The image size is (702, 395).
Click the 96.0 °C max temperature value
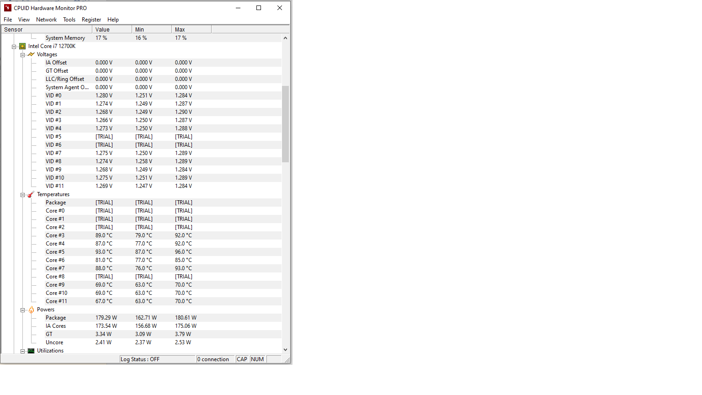[183, 252]
